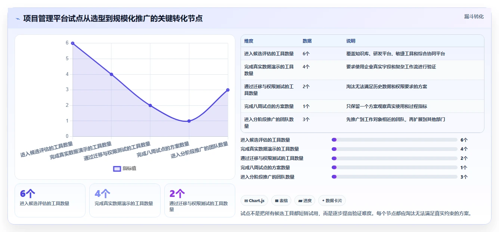Open the 进度 chip
This screenshot has height=232, width=499.
tap(305, 201)
